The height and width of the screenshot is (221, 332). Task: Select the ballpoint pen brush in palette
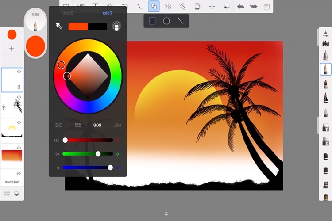click(326, 55)
